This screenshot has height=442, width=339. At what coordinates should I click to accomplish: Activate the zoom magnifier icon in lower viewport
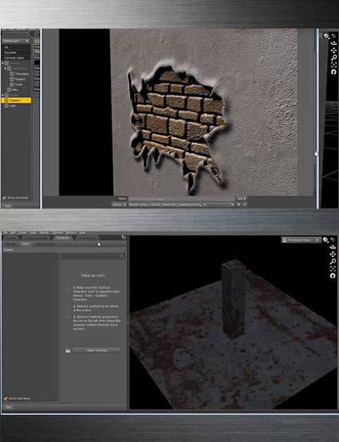point(333,262)
